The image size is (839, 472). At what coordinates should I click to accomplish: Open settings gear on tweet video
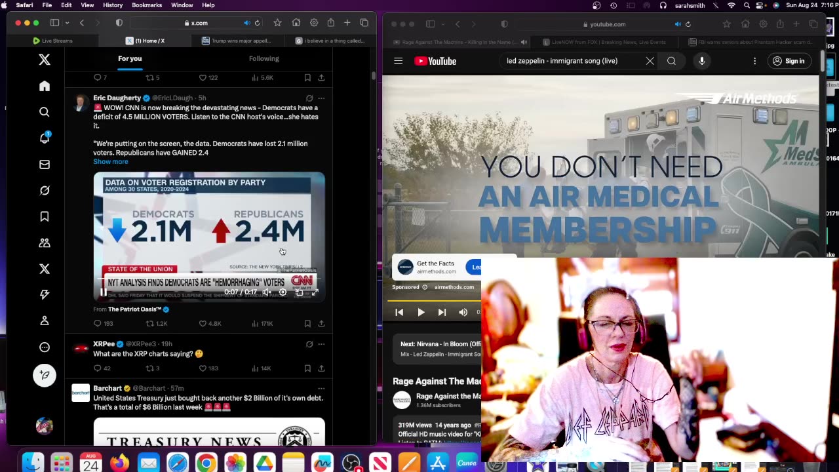tap(283, 292)
